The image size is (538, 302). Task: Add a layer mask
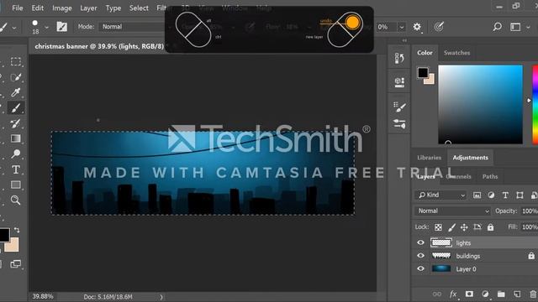click(x=469, y=294)
